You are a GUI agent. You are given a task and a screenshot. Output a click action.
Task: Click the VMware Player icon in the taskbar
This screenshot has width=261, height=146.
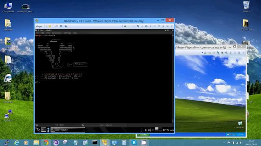(104, 142)
